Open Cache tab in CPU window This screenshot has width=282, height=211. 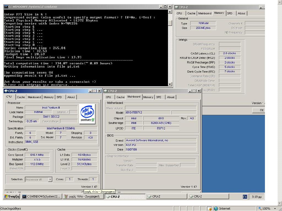pos(21,97)
